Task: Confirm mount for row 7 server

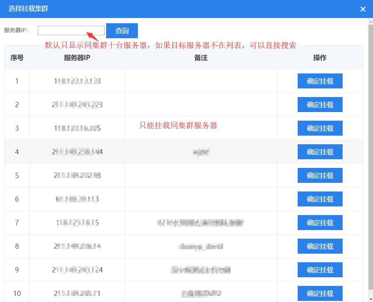Action: coord(320,223)
